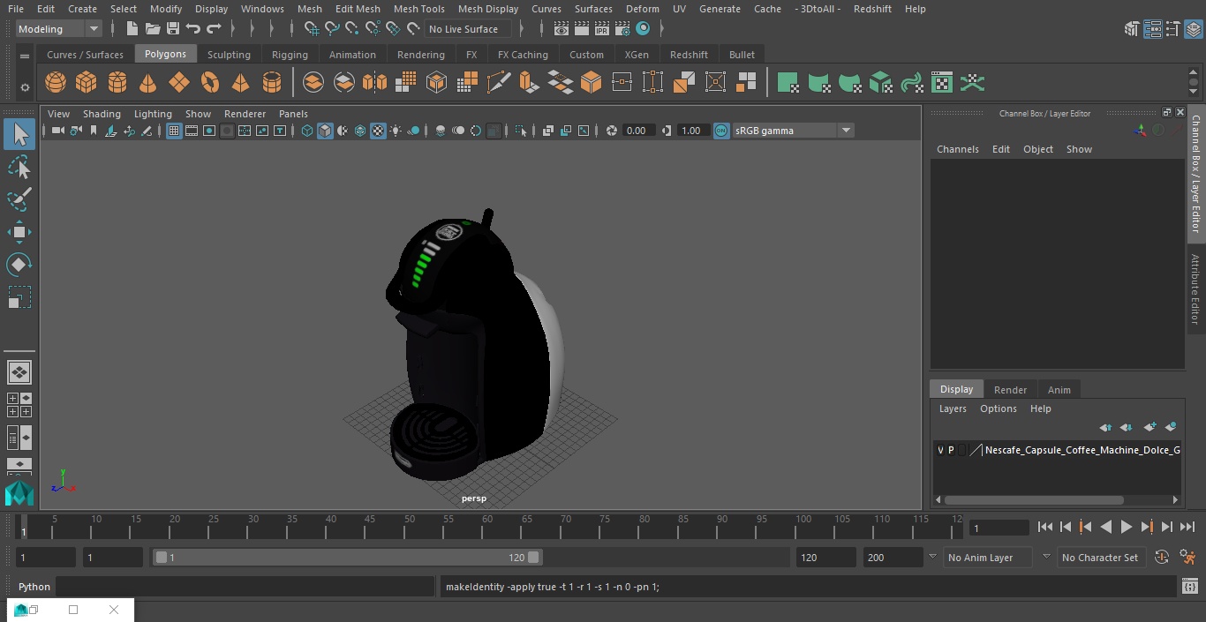1206x622 pixels.
Task: Activate the Lasso select tool
Action: tap(19, 167)
